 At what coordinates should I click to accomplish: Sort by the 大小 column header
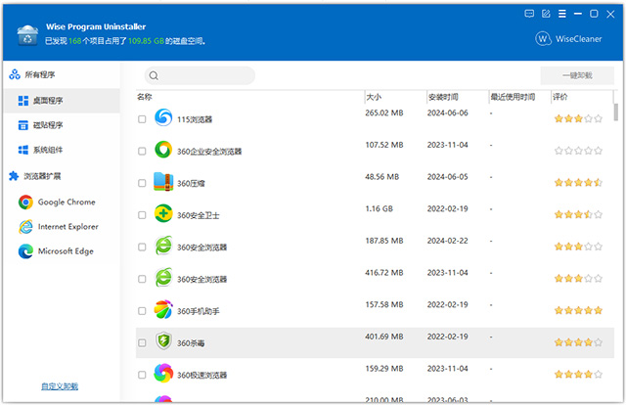374,97
